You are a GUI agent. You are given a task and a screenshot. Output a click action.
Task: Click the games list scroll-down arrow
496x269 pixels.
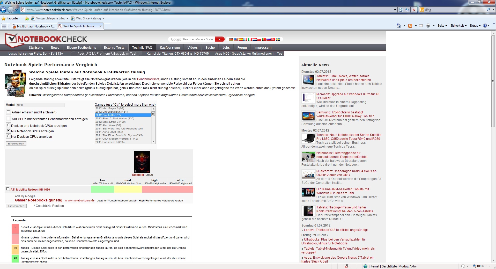(153, 142)
